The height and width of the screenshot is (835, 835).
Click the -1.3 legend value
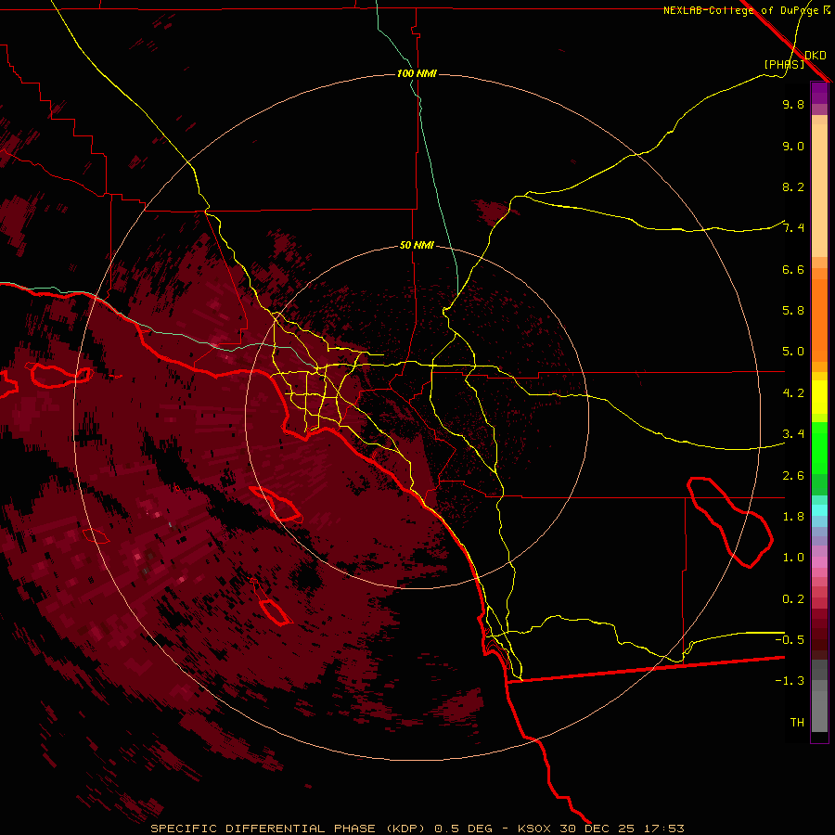(x=790, y=681)
